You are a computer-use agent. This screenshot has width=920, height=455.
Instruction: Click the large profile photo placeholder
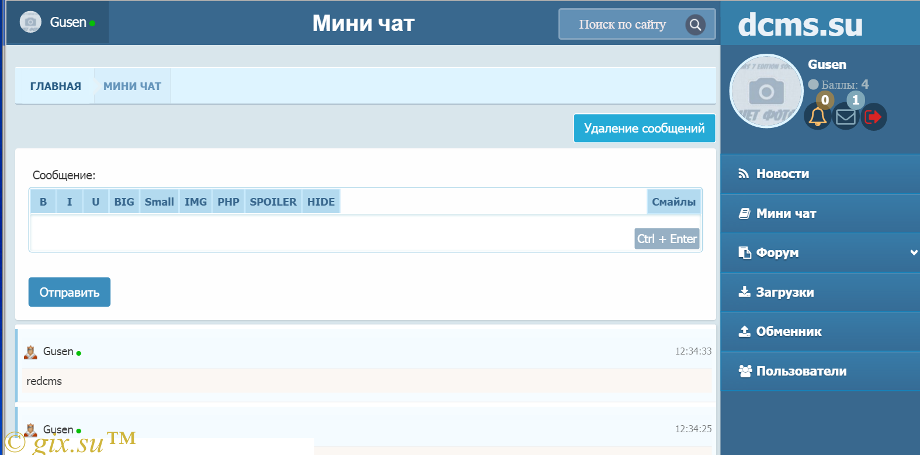point(766,91)
